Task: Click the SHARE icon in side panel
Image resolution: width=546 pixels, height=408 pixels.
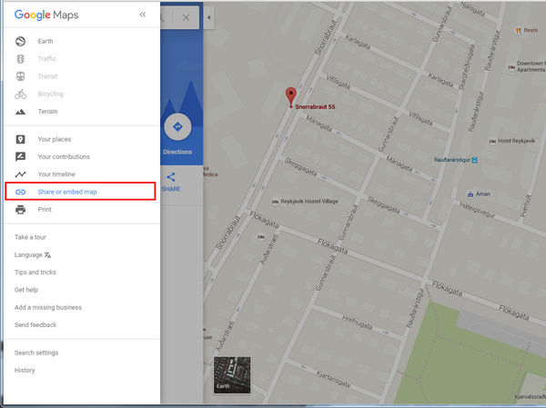Action: pyautogui.click(x=171, y=177)
